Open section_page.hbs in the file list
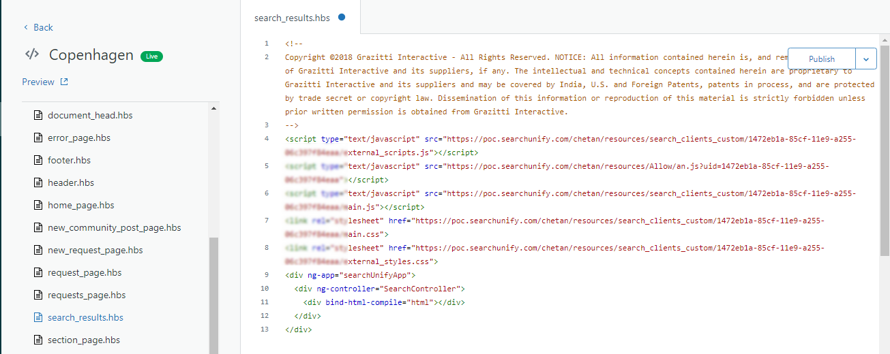Viewport: 890px width, 354px height. [x=83, y=340]
